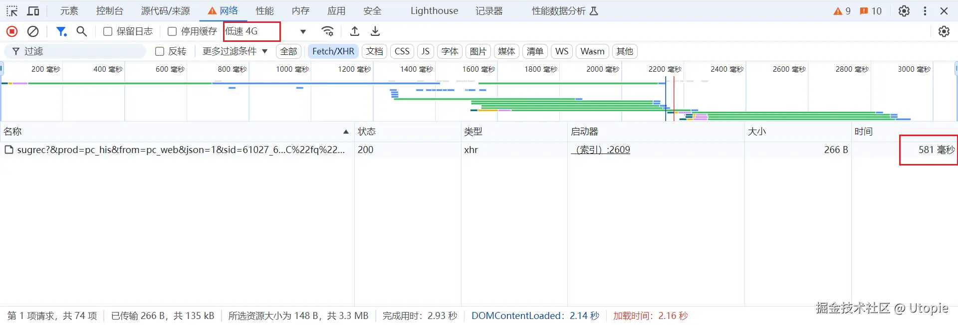
Task: Open DevTools settings gear
Action: click(x=904, y=11)
